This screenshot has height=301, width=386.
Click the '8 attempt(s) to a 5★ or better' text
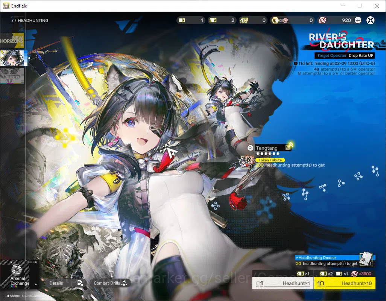click(x=336, y=73)
